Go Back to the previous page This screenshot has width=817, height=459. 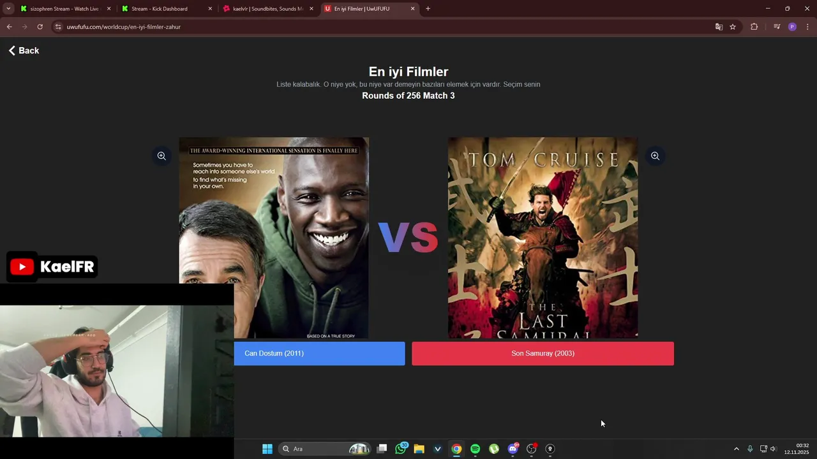[24, 50]
